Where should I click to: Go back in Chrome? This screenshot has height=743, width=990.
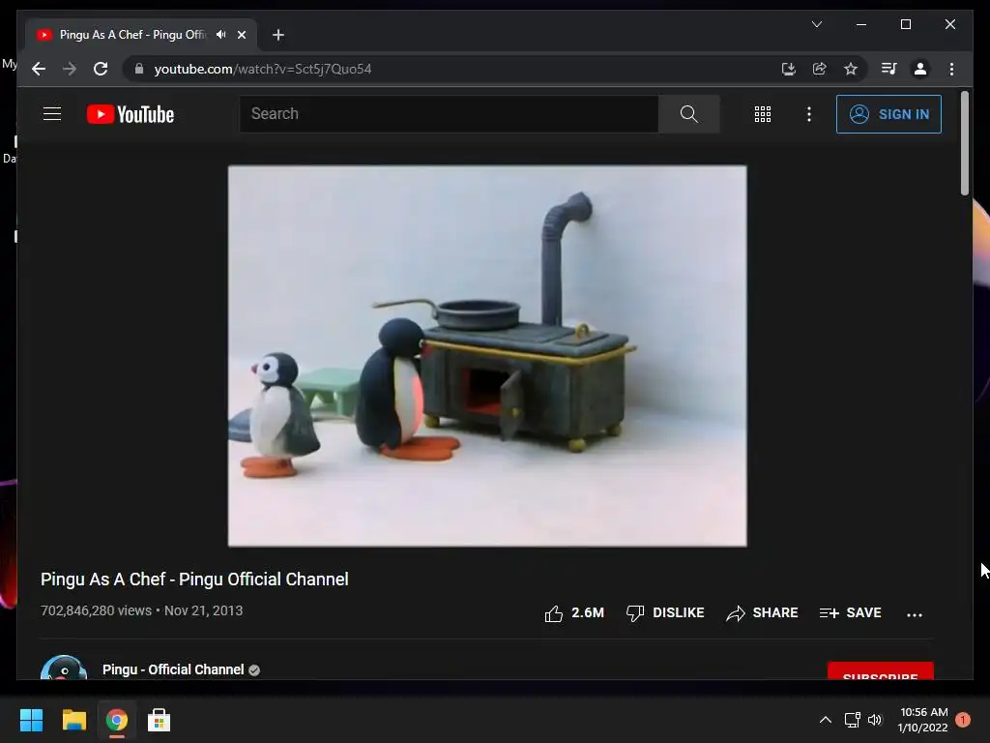[39, 69]
